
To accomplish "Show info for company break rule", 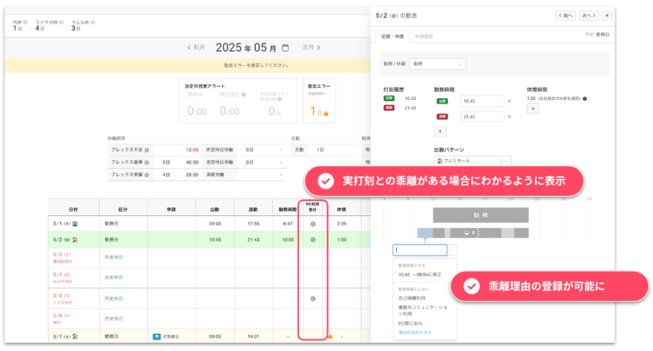I will point(585,99).
